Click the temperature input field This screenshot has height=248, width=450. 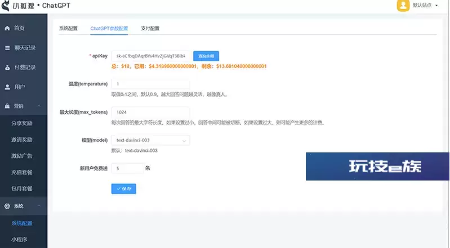pyautogui.click(x=150, y=84)
